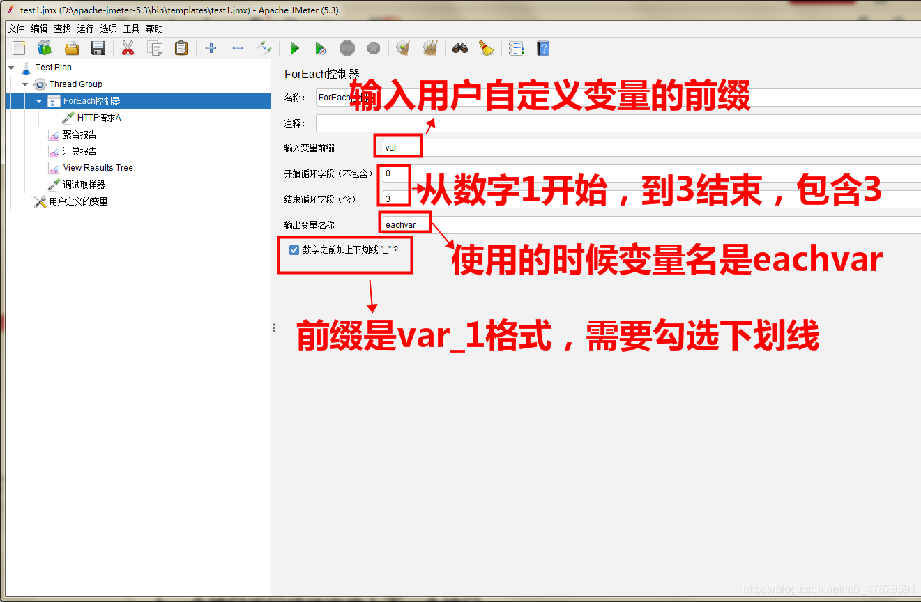921x602 pixels.
Task: Open the 编辑 menu
Action: [39, 29]
